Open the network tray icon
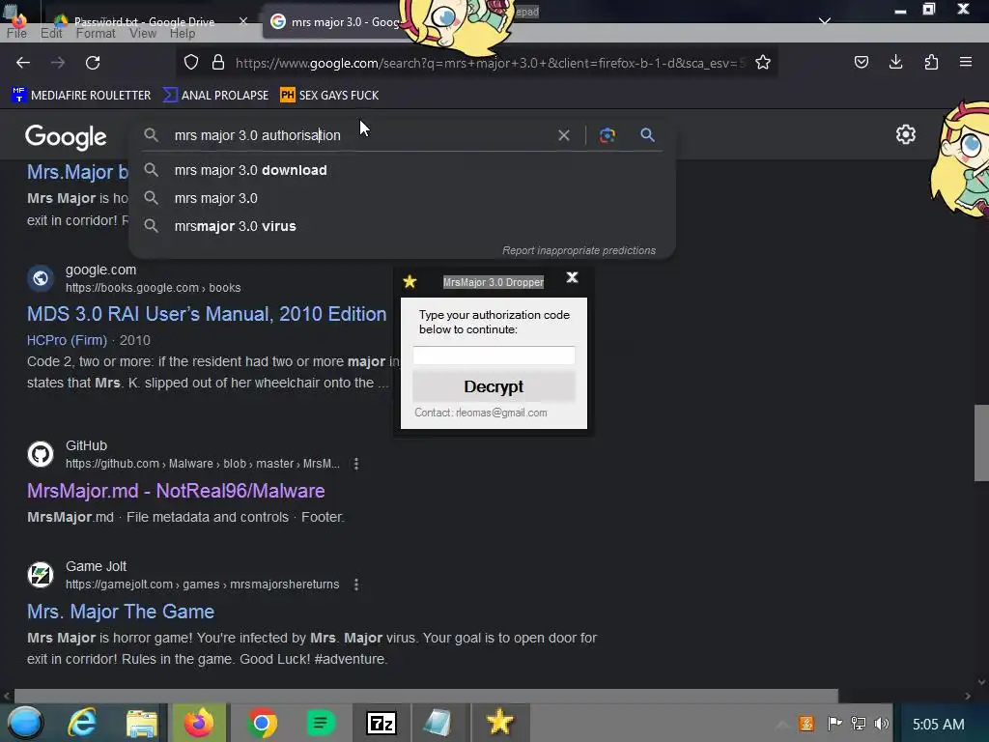The height and width of the screenshot is (742, 989). tap(859, 724)
